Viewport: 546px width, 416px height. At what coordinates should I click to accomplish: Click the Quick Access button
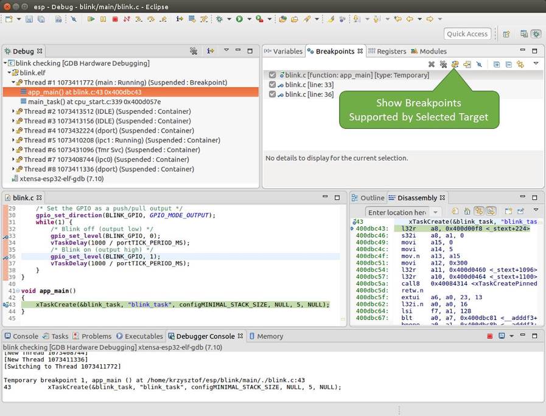coord(467,34)
